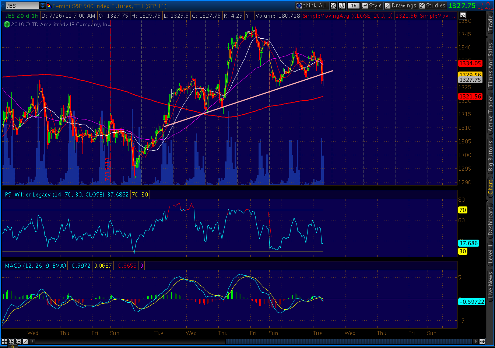Click the mini chart icon near price axis

pyautogui.click(x=463, y=15)
